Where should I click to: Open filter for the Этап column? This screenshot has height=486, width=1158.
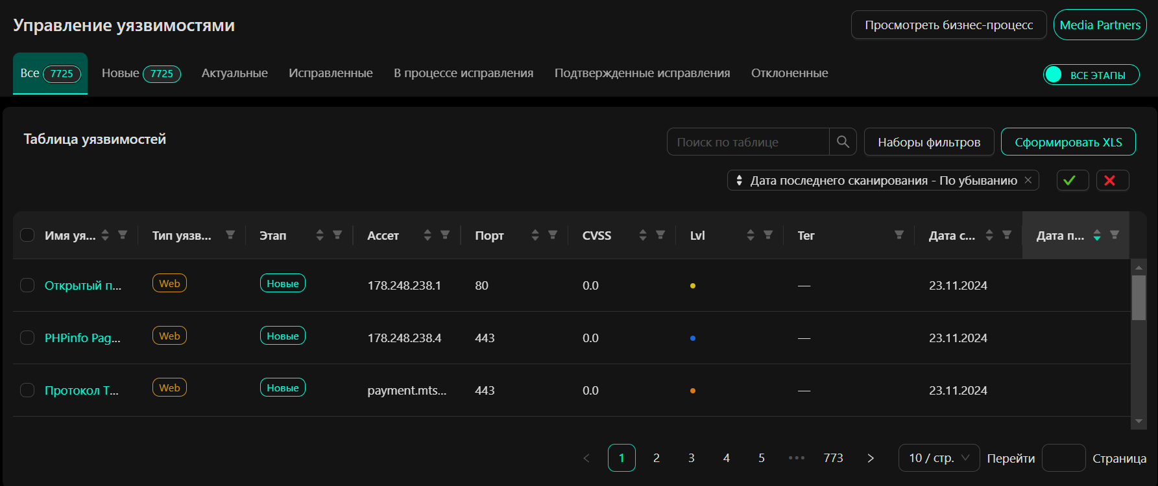pos(337,235)
